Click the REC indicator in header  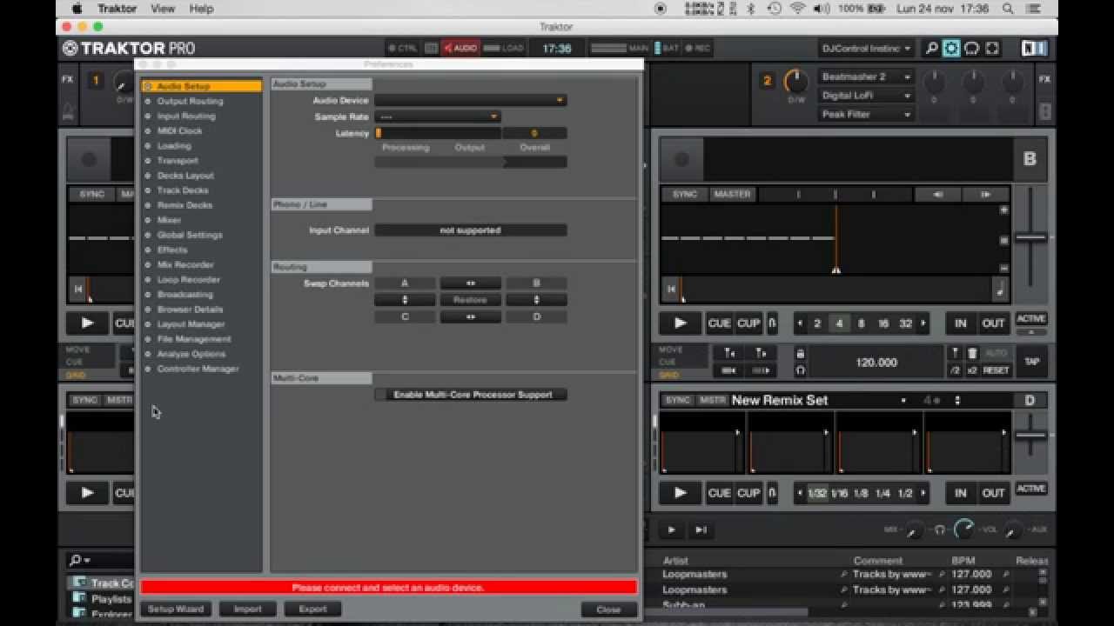[x=698, y=49]
